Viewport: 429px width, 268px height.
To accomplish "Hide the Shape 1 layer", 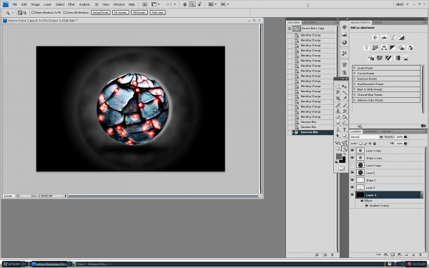I will pos(352,180).
